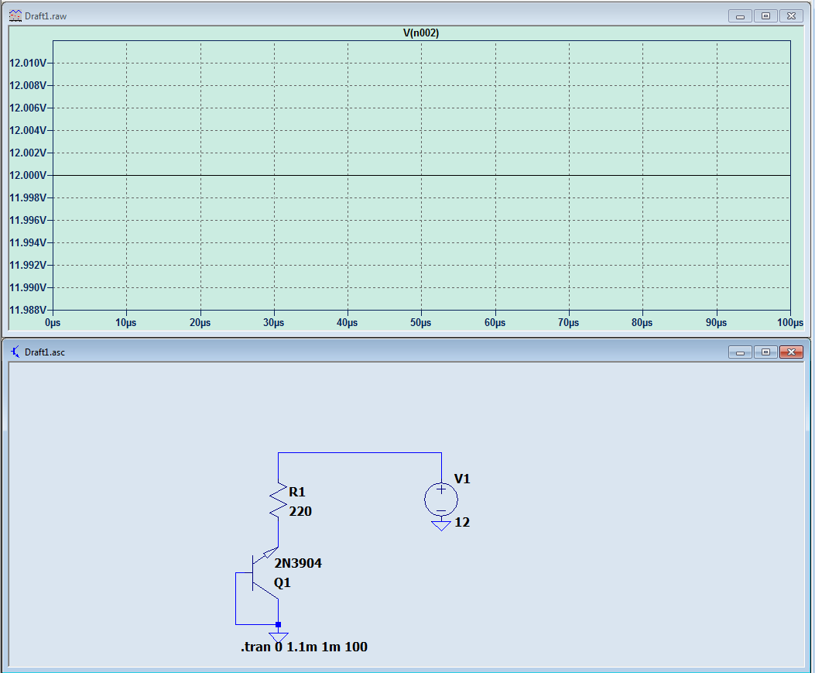Click the ground symbol under V1

click(x=440, y=525)
